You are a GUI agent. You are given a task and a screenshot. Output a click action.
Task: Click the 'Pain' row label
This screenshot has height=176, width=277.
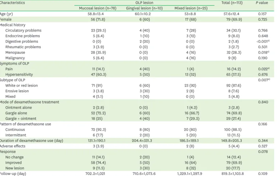pos(9,69)
